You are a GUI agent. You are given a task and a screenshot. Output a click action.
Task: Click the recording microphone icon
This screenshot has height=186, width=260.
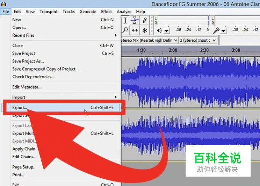[x=216, y=30]
